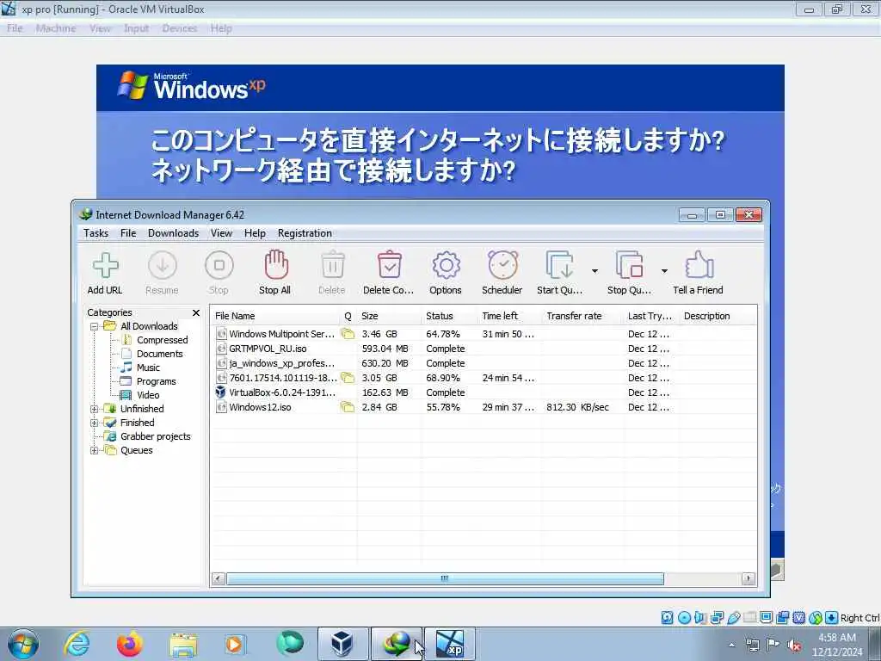
Task: Open the Downloads menu
Action: point(173,233)
